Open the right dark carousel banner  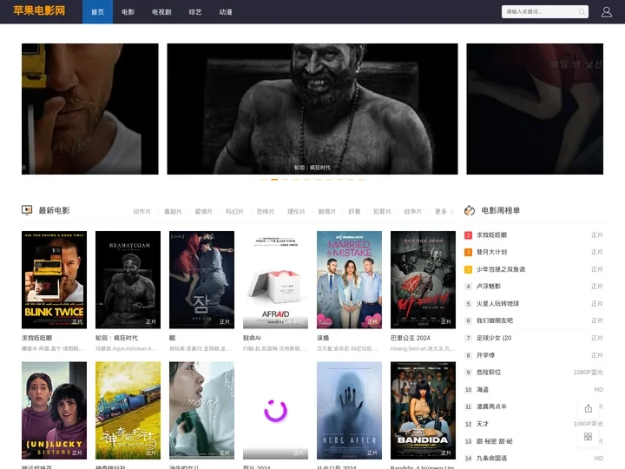(x=535, y=109)
